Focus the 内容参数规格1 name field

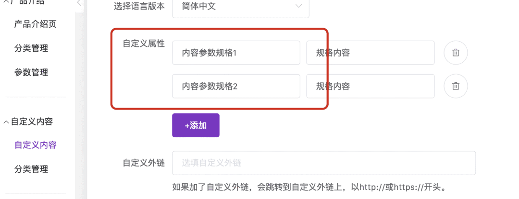coord(236,53)
